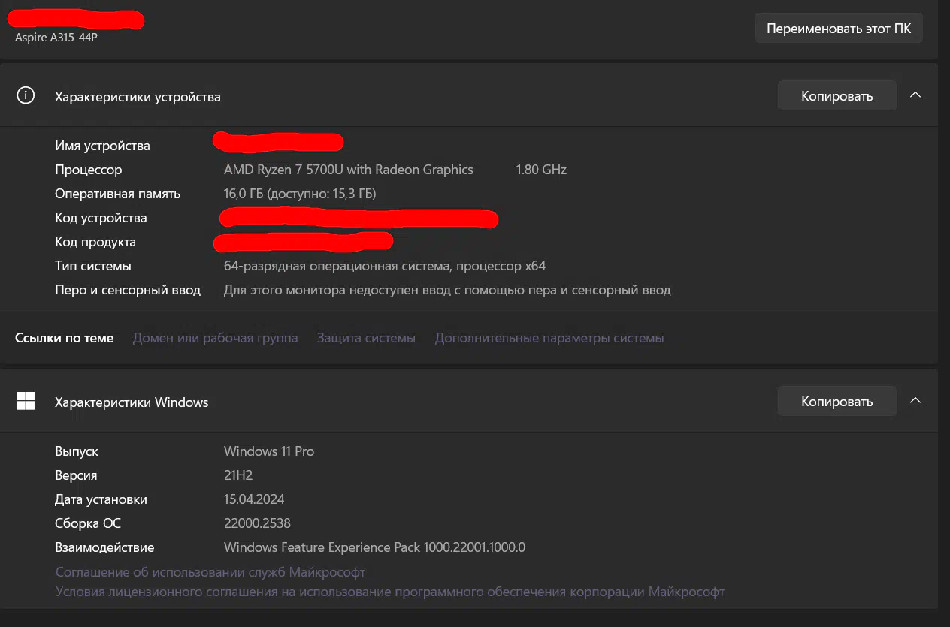This screenshot has width=950, height=627.
Task: Open Соглашение об использовании служб Майкрософт link
Action: pyautogui.click(x=210, y=572)
